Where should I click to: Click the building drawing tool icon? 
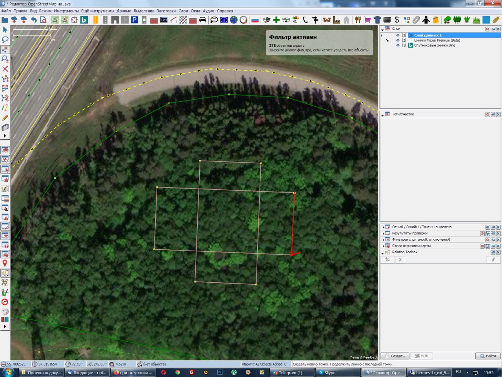click(5, 127)
